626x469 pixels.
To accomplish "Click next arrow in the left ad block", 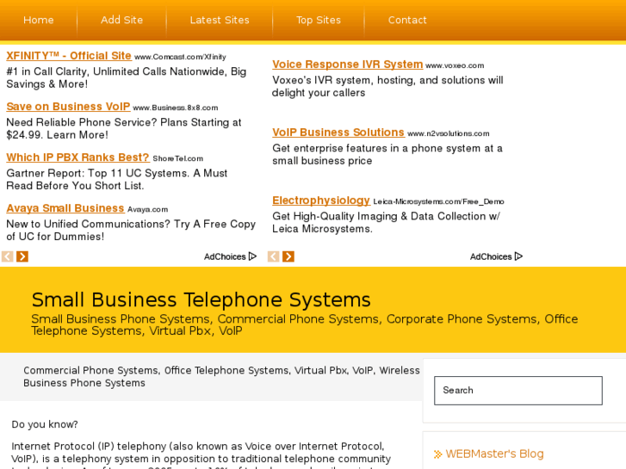I will (x=22, y=256).
